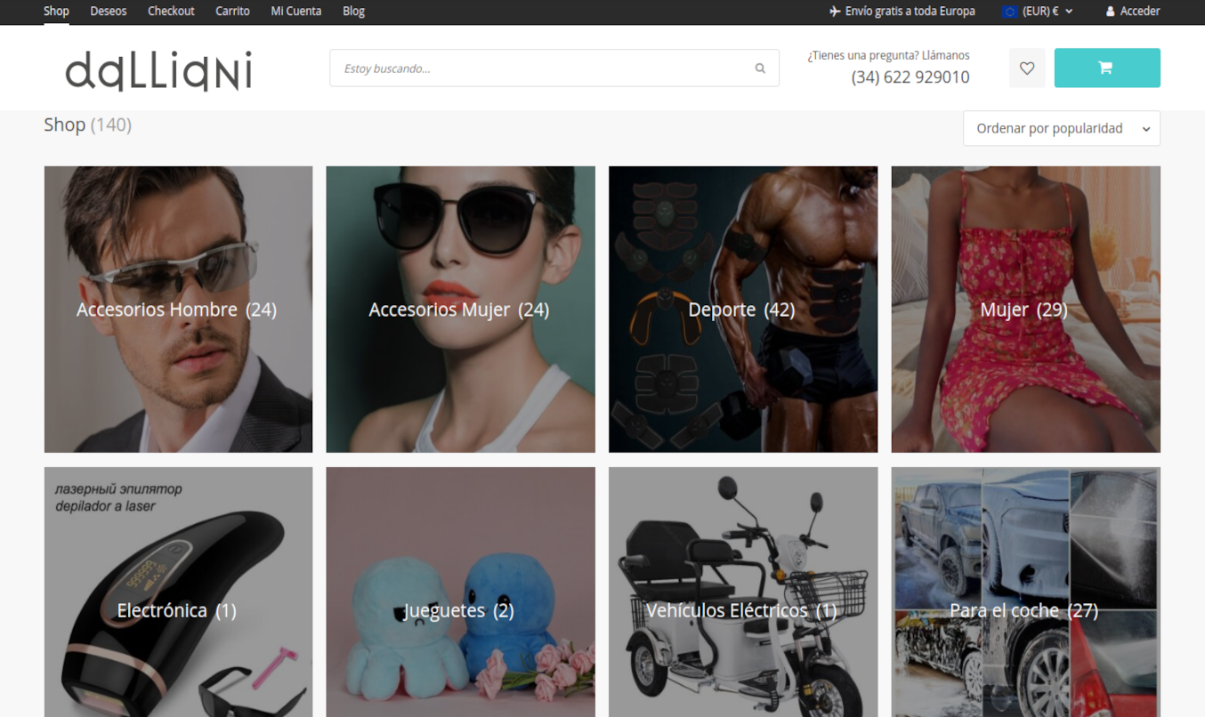Click the user icon beside Acceder
This screenshot has width=1205, height=717.
[x=1110, y=12]
